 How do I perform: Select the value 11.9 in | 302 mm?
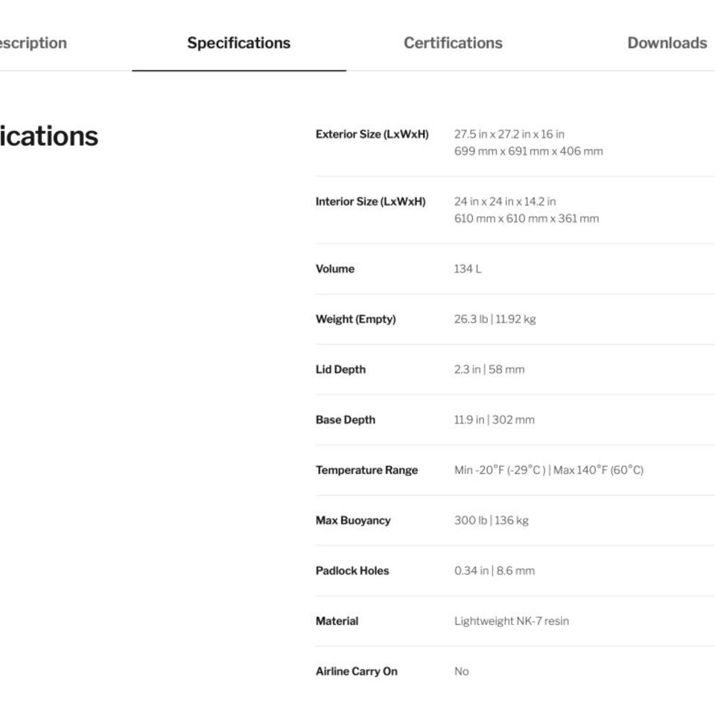[495, 419]
